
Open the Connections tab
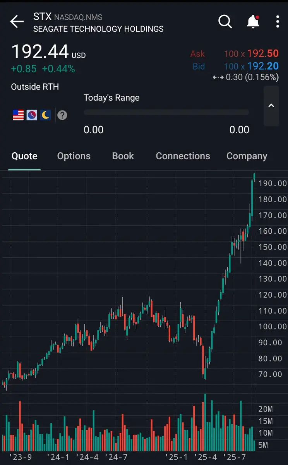[183, 156]
